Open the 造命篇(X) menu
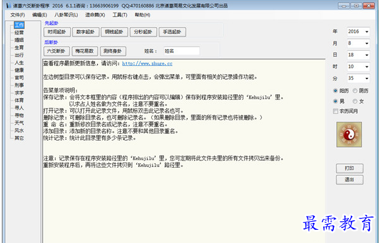The height and width of the screenshot is (243, 379). point(95,15)
